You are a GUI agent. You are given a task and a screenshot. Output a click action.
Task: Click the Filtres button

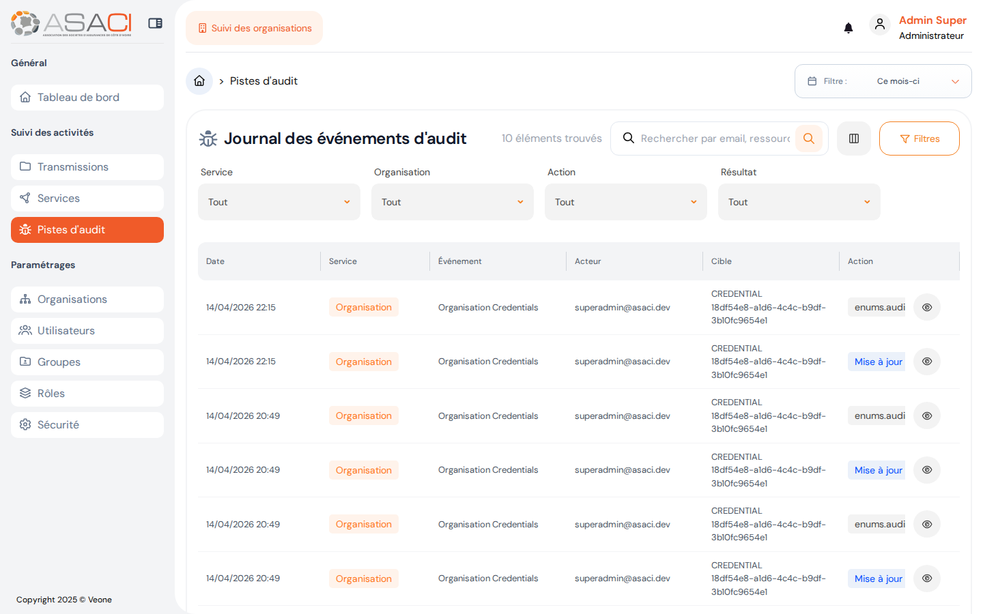pyautogui.click(x=919, y=138)
